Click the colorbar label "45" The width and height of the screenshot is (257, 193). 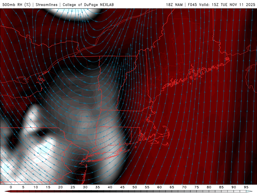click(122, 187)
